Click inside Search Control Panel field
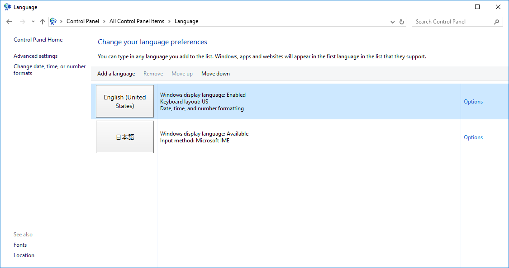 click(x=452, y=22)
